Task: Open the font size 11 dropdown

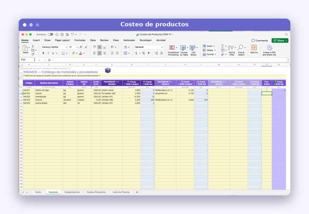Action: pyautogui.click(x=77, y=47)
